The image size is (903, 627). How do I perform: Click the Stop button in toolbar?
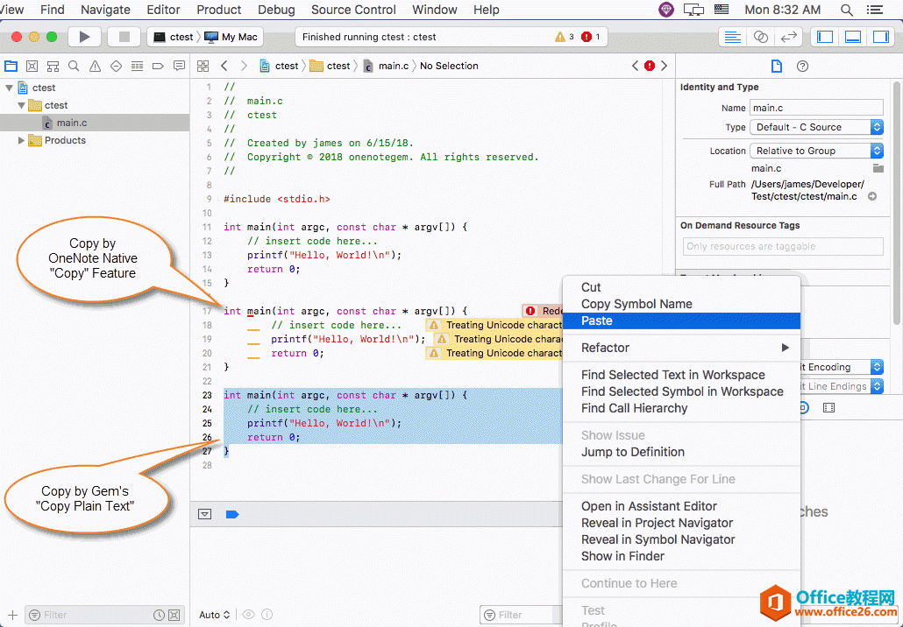click(x=124, y=37)
